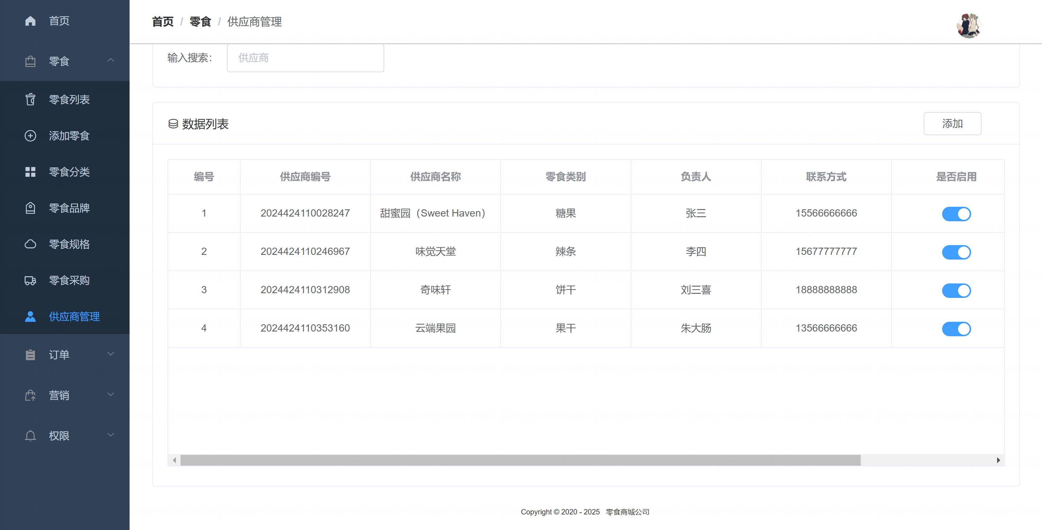This screenshot has width=1042, height=530.
Task: Open the 首页 sidebar menu item
Action: (65, 21)
